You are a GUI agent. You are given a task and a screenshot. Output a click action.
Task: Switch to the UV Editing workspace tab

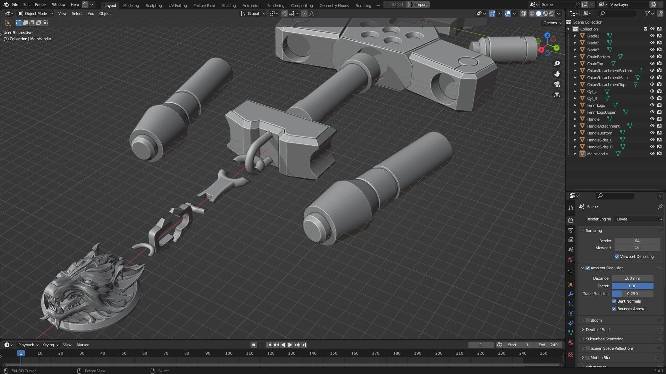tap(177, 5)
